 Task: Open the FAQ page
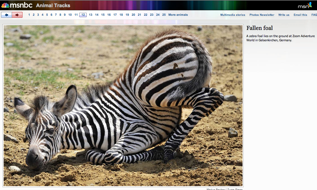(x=314, y=15)
